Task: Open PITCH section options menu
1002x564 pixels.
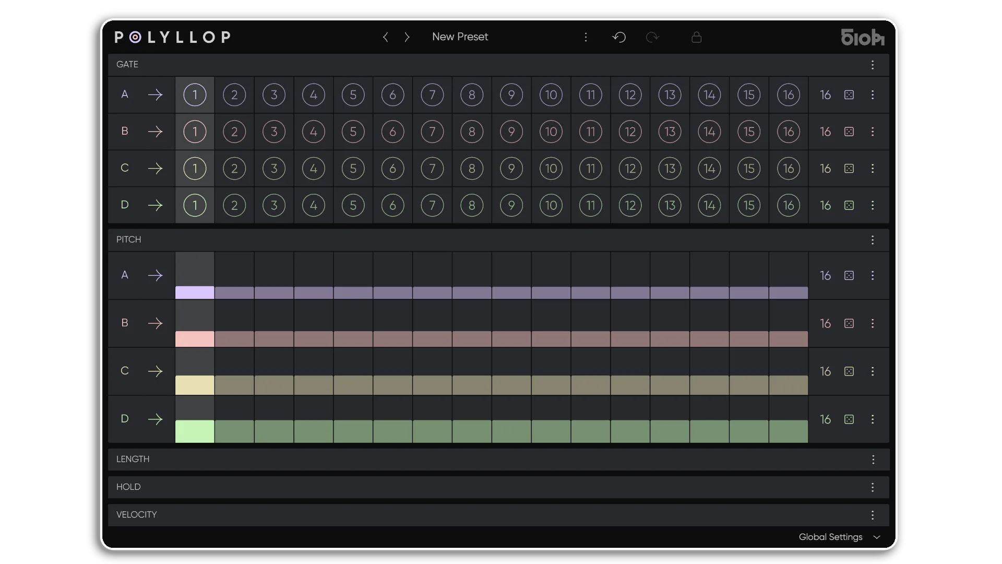Action: (873, 240)
